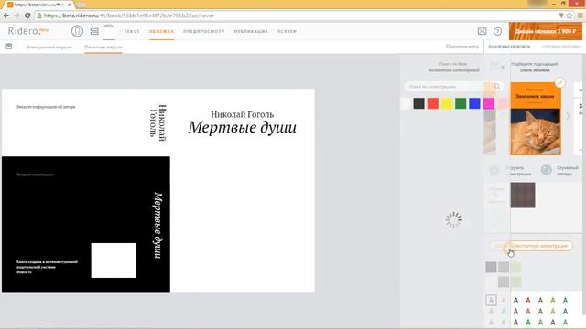Open the mail envelope icon in header
The image size is (586, 329).
pyautogui.click(x=483, y=31)
